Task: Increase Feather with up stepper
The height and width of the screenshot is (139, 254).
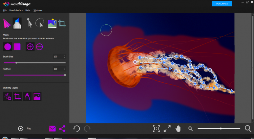Action: coord(65,68)
